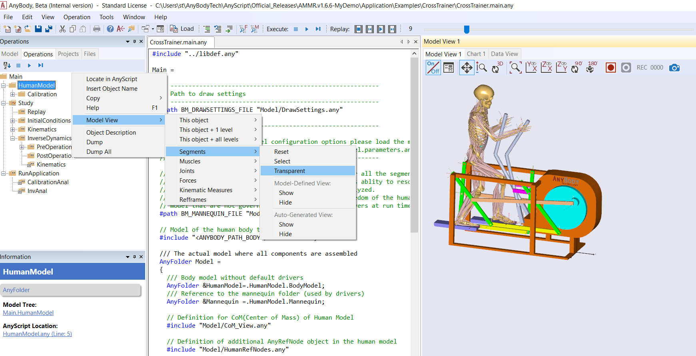Click Dump All context menu entry
696x356 pixels.
click(x=119, y=152)
